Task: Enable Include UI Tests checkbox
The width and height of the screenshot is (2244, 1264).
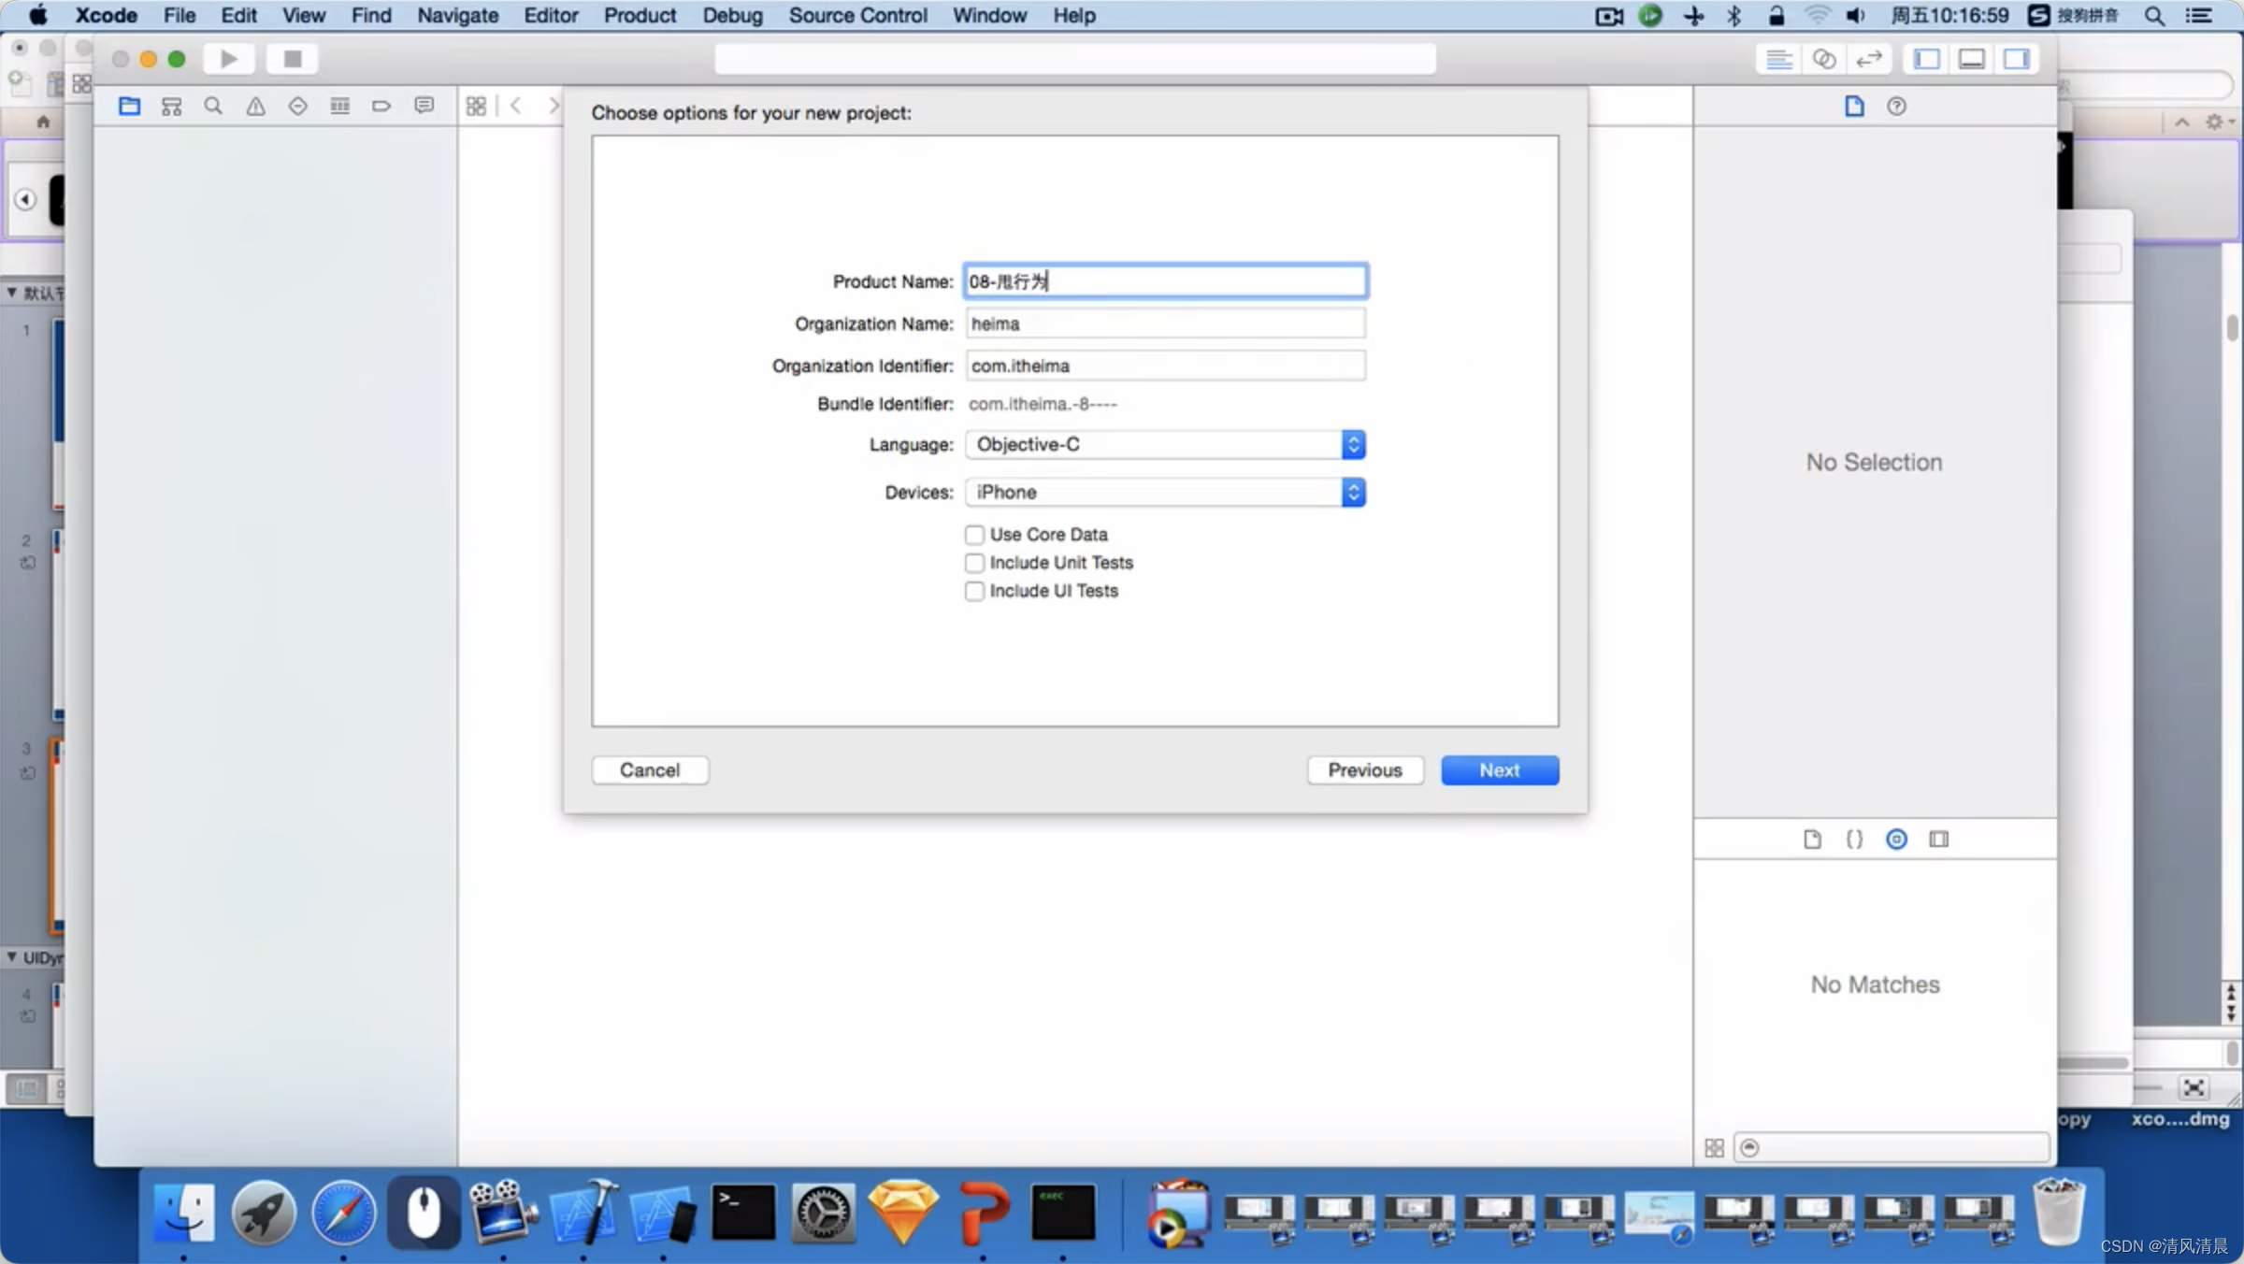Action: pyautogui.click(x=972, y=590)
